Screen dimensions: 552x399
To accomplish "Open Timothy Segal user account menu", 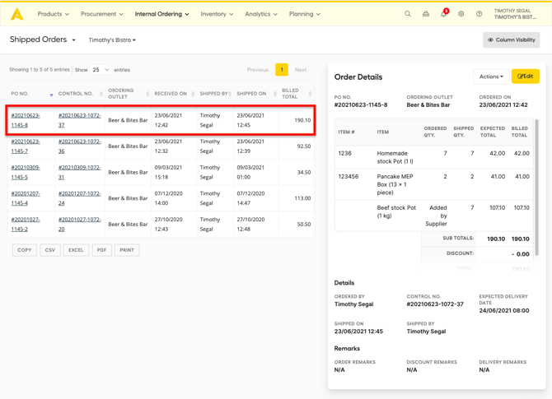I will [x=515, y=14].
